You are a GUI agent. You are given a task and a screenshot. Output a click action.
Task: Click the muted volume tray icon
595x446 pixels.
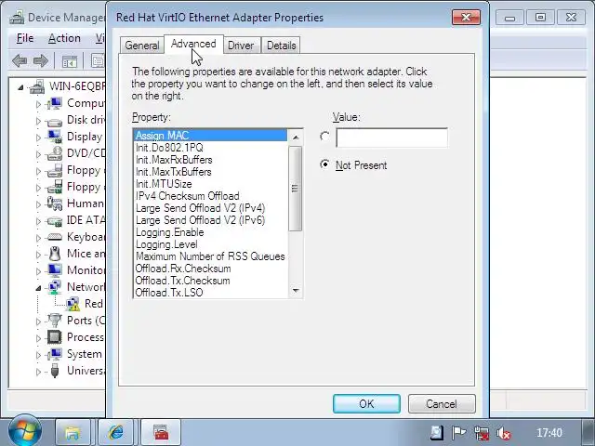tap(504, 433)
